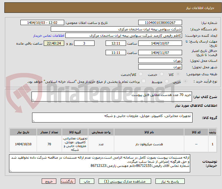Image resolution: width=222 pixels, height=189 pixels.
Task: Click need number field 1104001038000267
Action: tap(160, 23)
